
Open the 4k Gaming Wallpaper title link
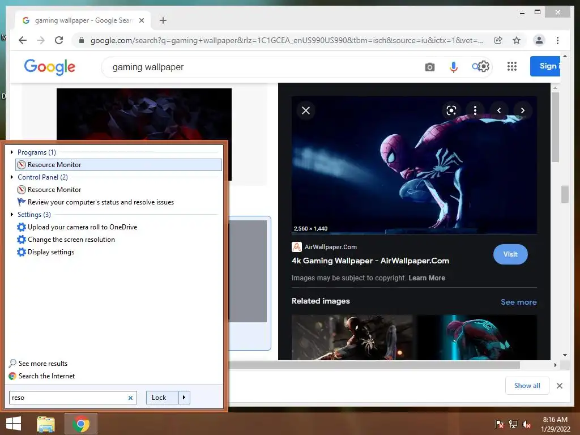click(x=370, y=261)
